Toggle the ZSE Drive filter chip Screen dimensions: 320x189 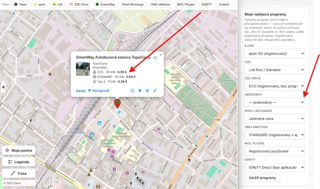79,4
